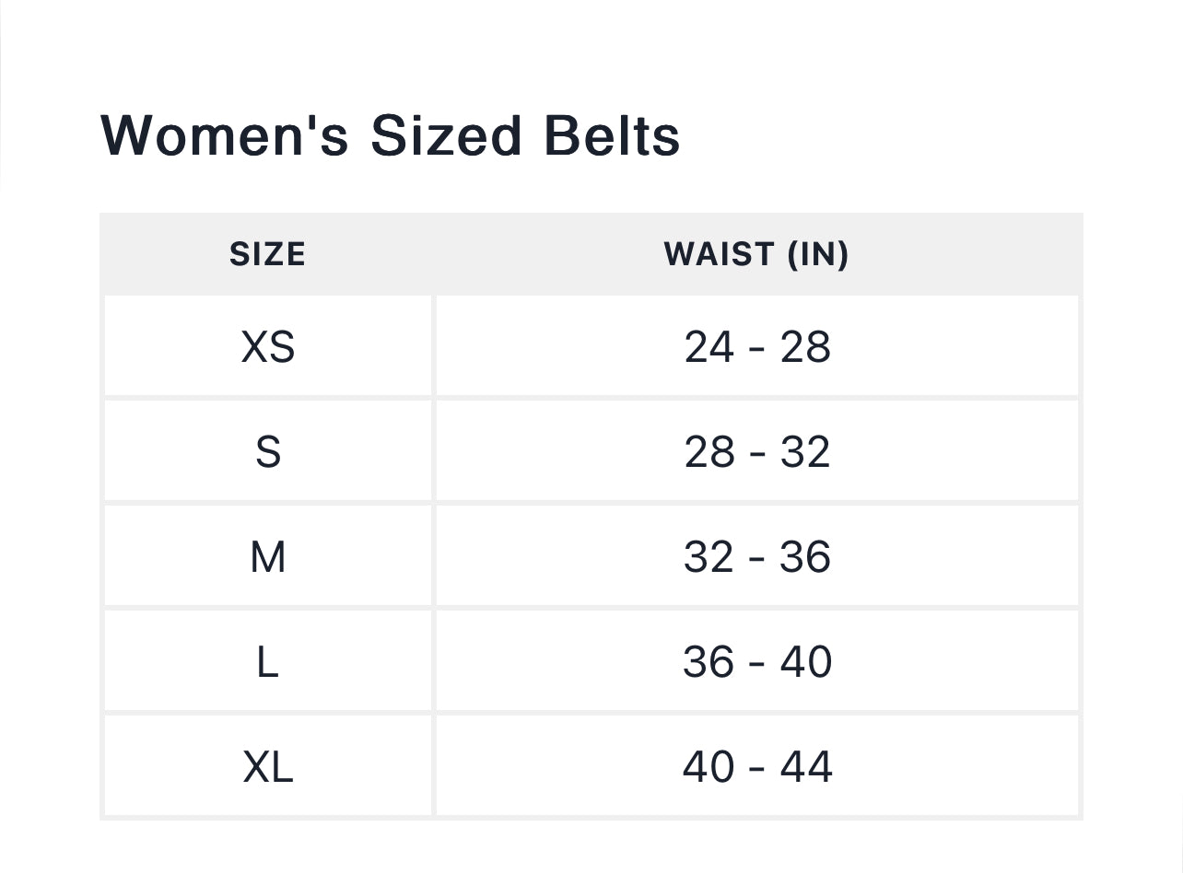Click the 24 - 28 waist cell
Screen dimensions: 1183x873
tap(756, 347)
